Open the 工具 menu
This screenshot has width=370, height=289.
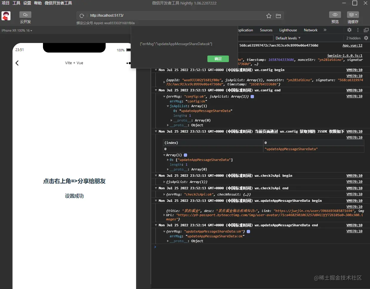(16, 3)
